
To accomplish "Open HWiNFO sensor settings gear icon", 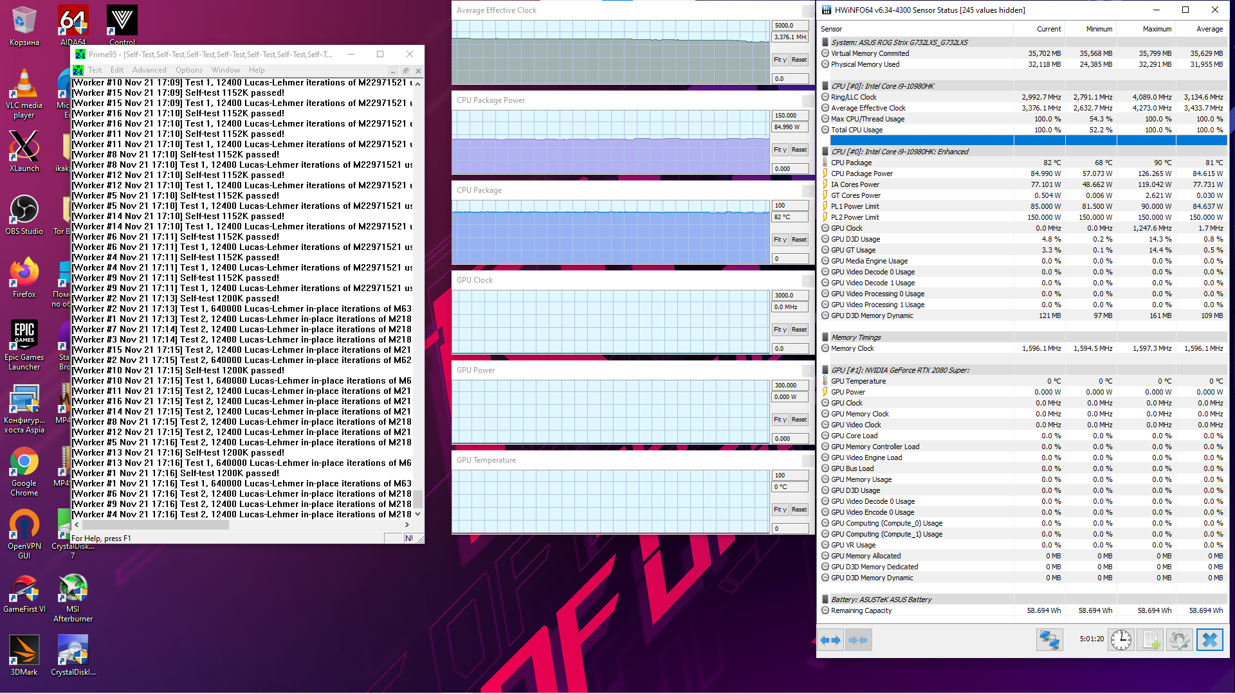I will pos(1180,640).
